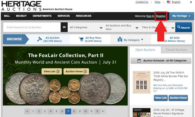This screenshot has width=195, height=117.
Task: Click the gavel All Auction icon
Action: (x=39, y=39)
